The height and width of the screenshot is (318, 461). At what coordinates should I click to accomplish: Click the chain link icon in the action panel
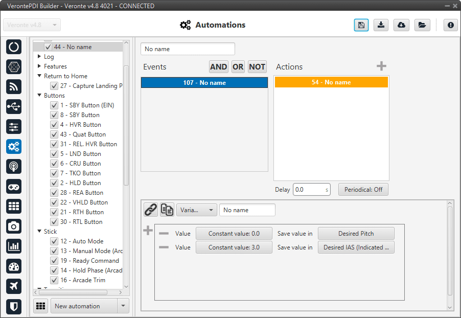coord(150,210)
